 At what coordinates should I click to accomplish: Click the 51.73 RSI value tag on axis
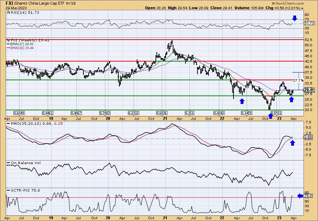pos(309,23)
